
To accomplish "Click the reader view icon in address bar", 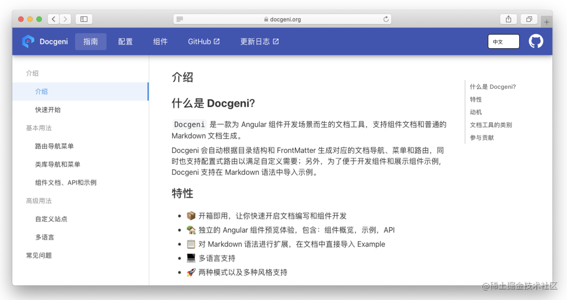I will (180, 19).
